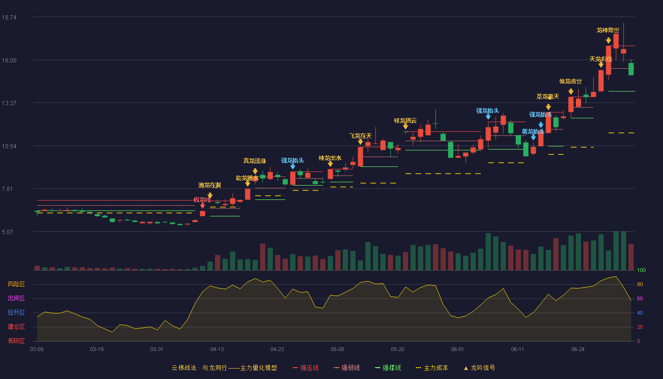Click the yellow arrow below 真龙现身
Screen dimensions: 663x379
pos(255,171)
